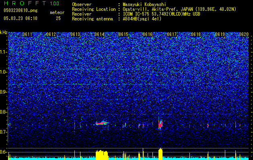Click the yellow intensity peak below the 0617 burst
Image resolution: width=253 pixels, height=160 pixels.
pos(160,154)
